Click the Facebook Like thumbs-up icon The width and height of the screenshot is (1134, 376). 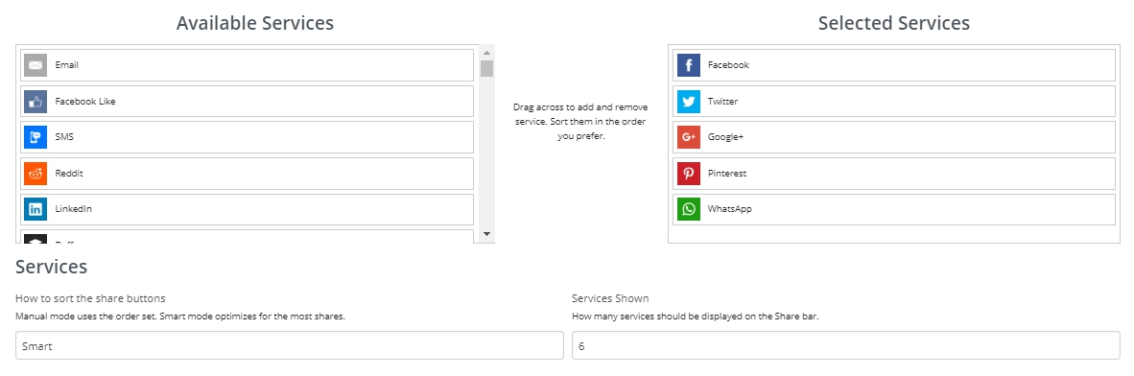click(35, 102)
